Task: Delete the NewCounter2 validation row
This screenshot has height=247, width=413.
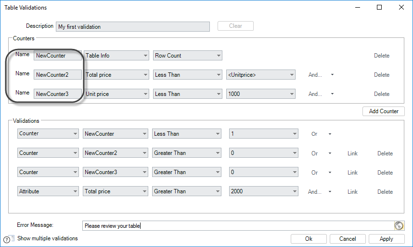Action: (385, 153)
